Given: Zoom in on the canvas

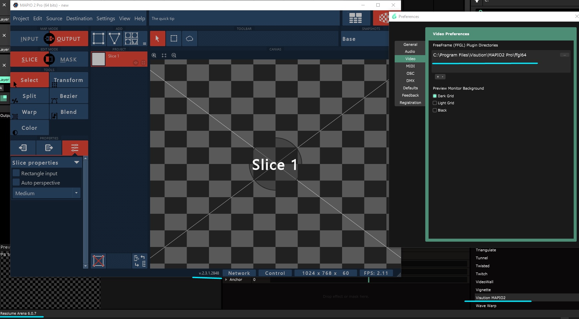Looking at the screenshot, I should [x=154, y=55].
